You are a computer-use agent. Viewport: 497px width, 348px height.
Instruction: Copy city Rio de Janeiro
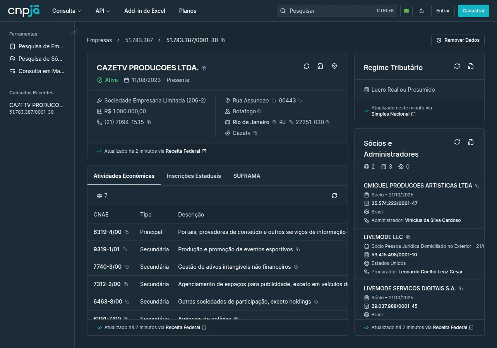click(274, 122)
